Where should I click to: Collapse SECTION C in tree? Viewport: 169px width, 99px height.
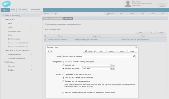[x=5, y=62]
